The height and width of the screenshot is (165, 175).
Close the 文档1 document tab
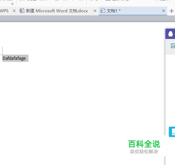pos(163,11)
